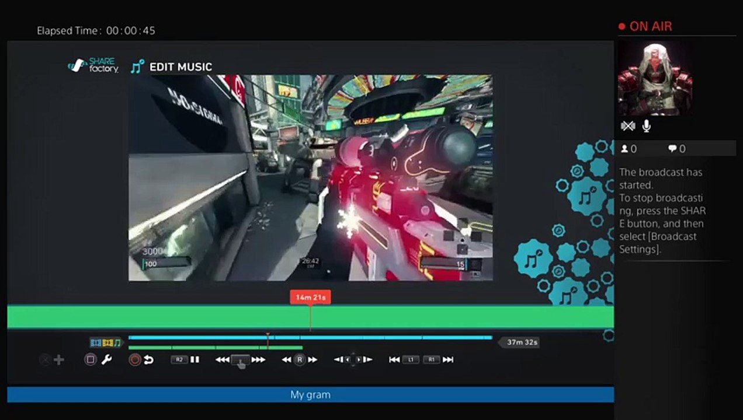Click the green overview music track bar
This screenshot has width=743, height=420.
pos(216,348)
